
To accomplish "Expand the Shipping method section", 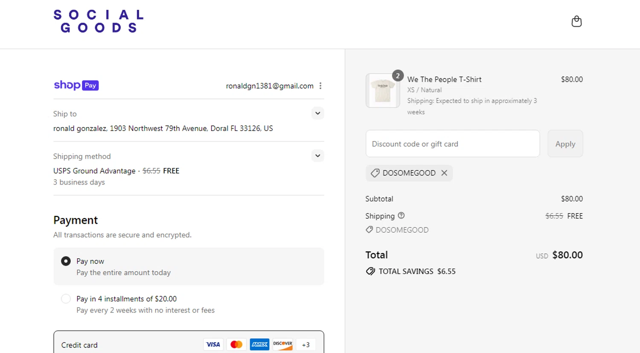I will coord(317,156).
